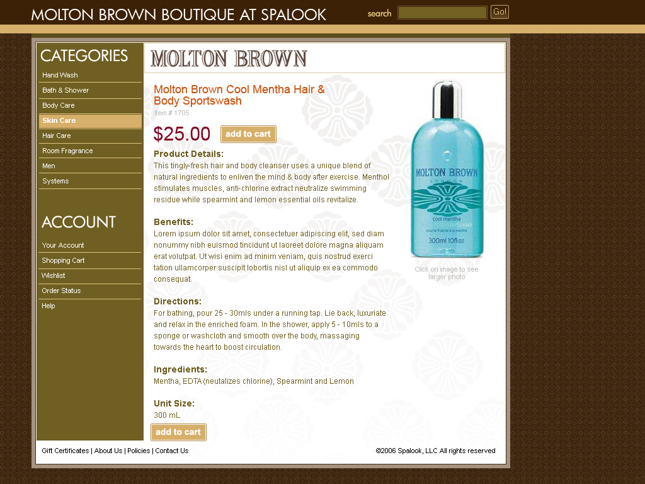This screenshot has height=484, width=645.
Task: Click the Go! search button
Action: (499, 12)
